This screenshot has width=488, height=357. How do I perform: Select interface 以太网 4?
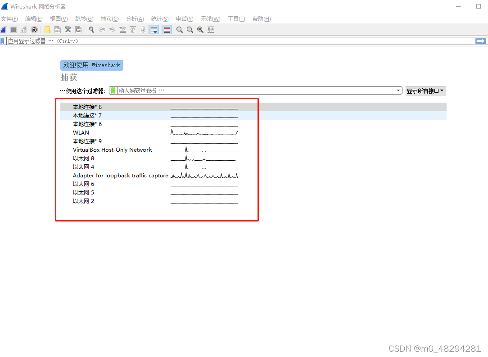click(253, 167)
